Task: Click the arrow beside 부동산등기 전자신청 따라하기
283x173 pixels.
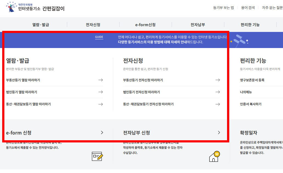Action: [218, 80]
